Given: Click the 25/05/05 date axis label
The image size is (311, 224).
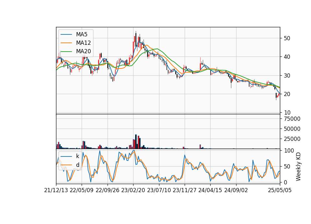Looking at the screenshot, I should click(280, 190).
